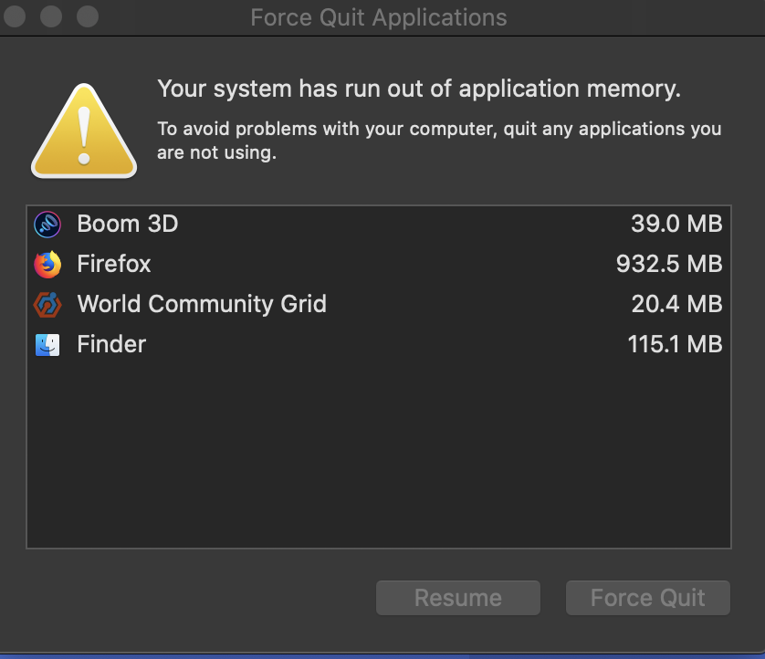This screenshot has width=765, height=659.
Task: Click the 115.1 MB memory value
Action: pos(675,344)
